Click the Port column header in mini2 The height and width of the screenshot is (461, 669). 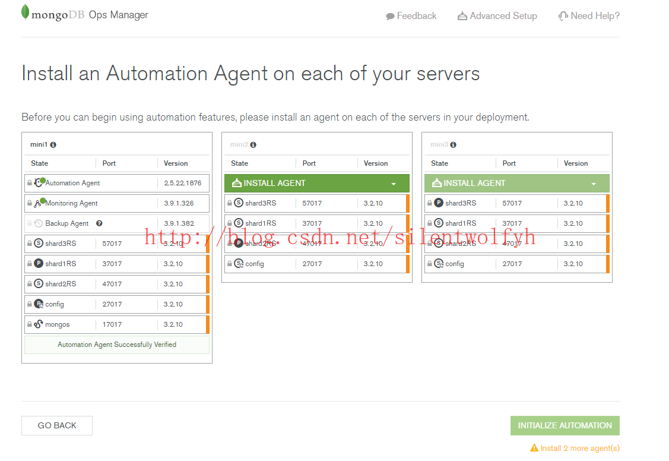pyautogui.click(x=309, y=163)
